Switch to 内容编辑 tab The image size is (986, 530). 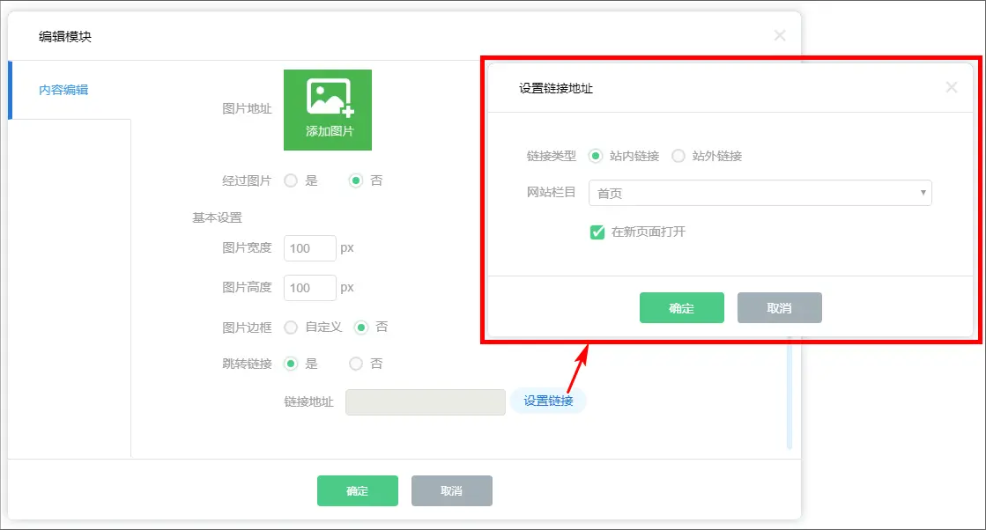coord(63,90)
